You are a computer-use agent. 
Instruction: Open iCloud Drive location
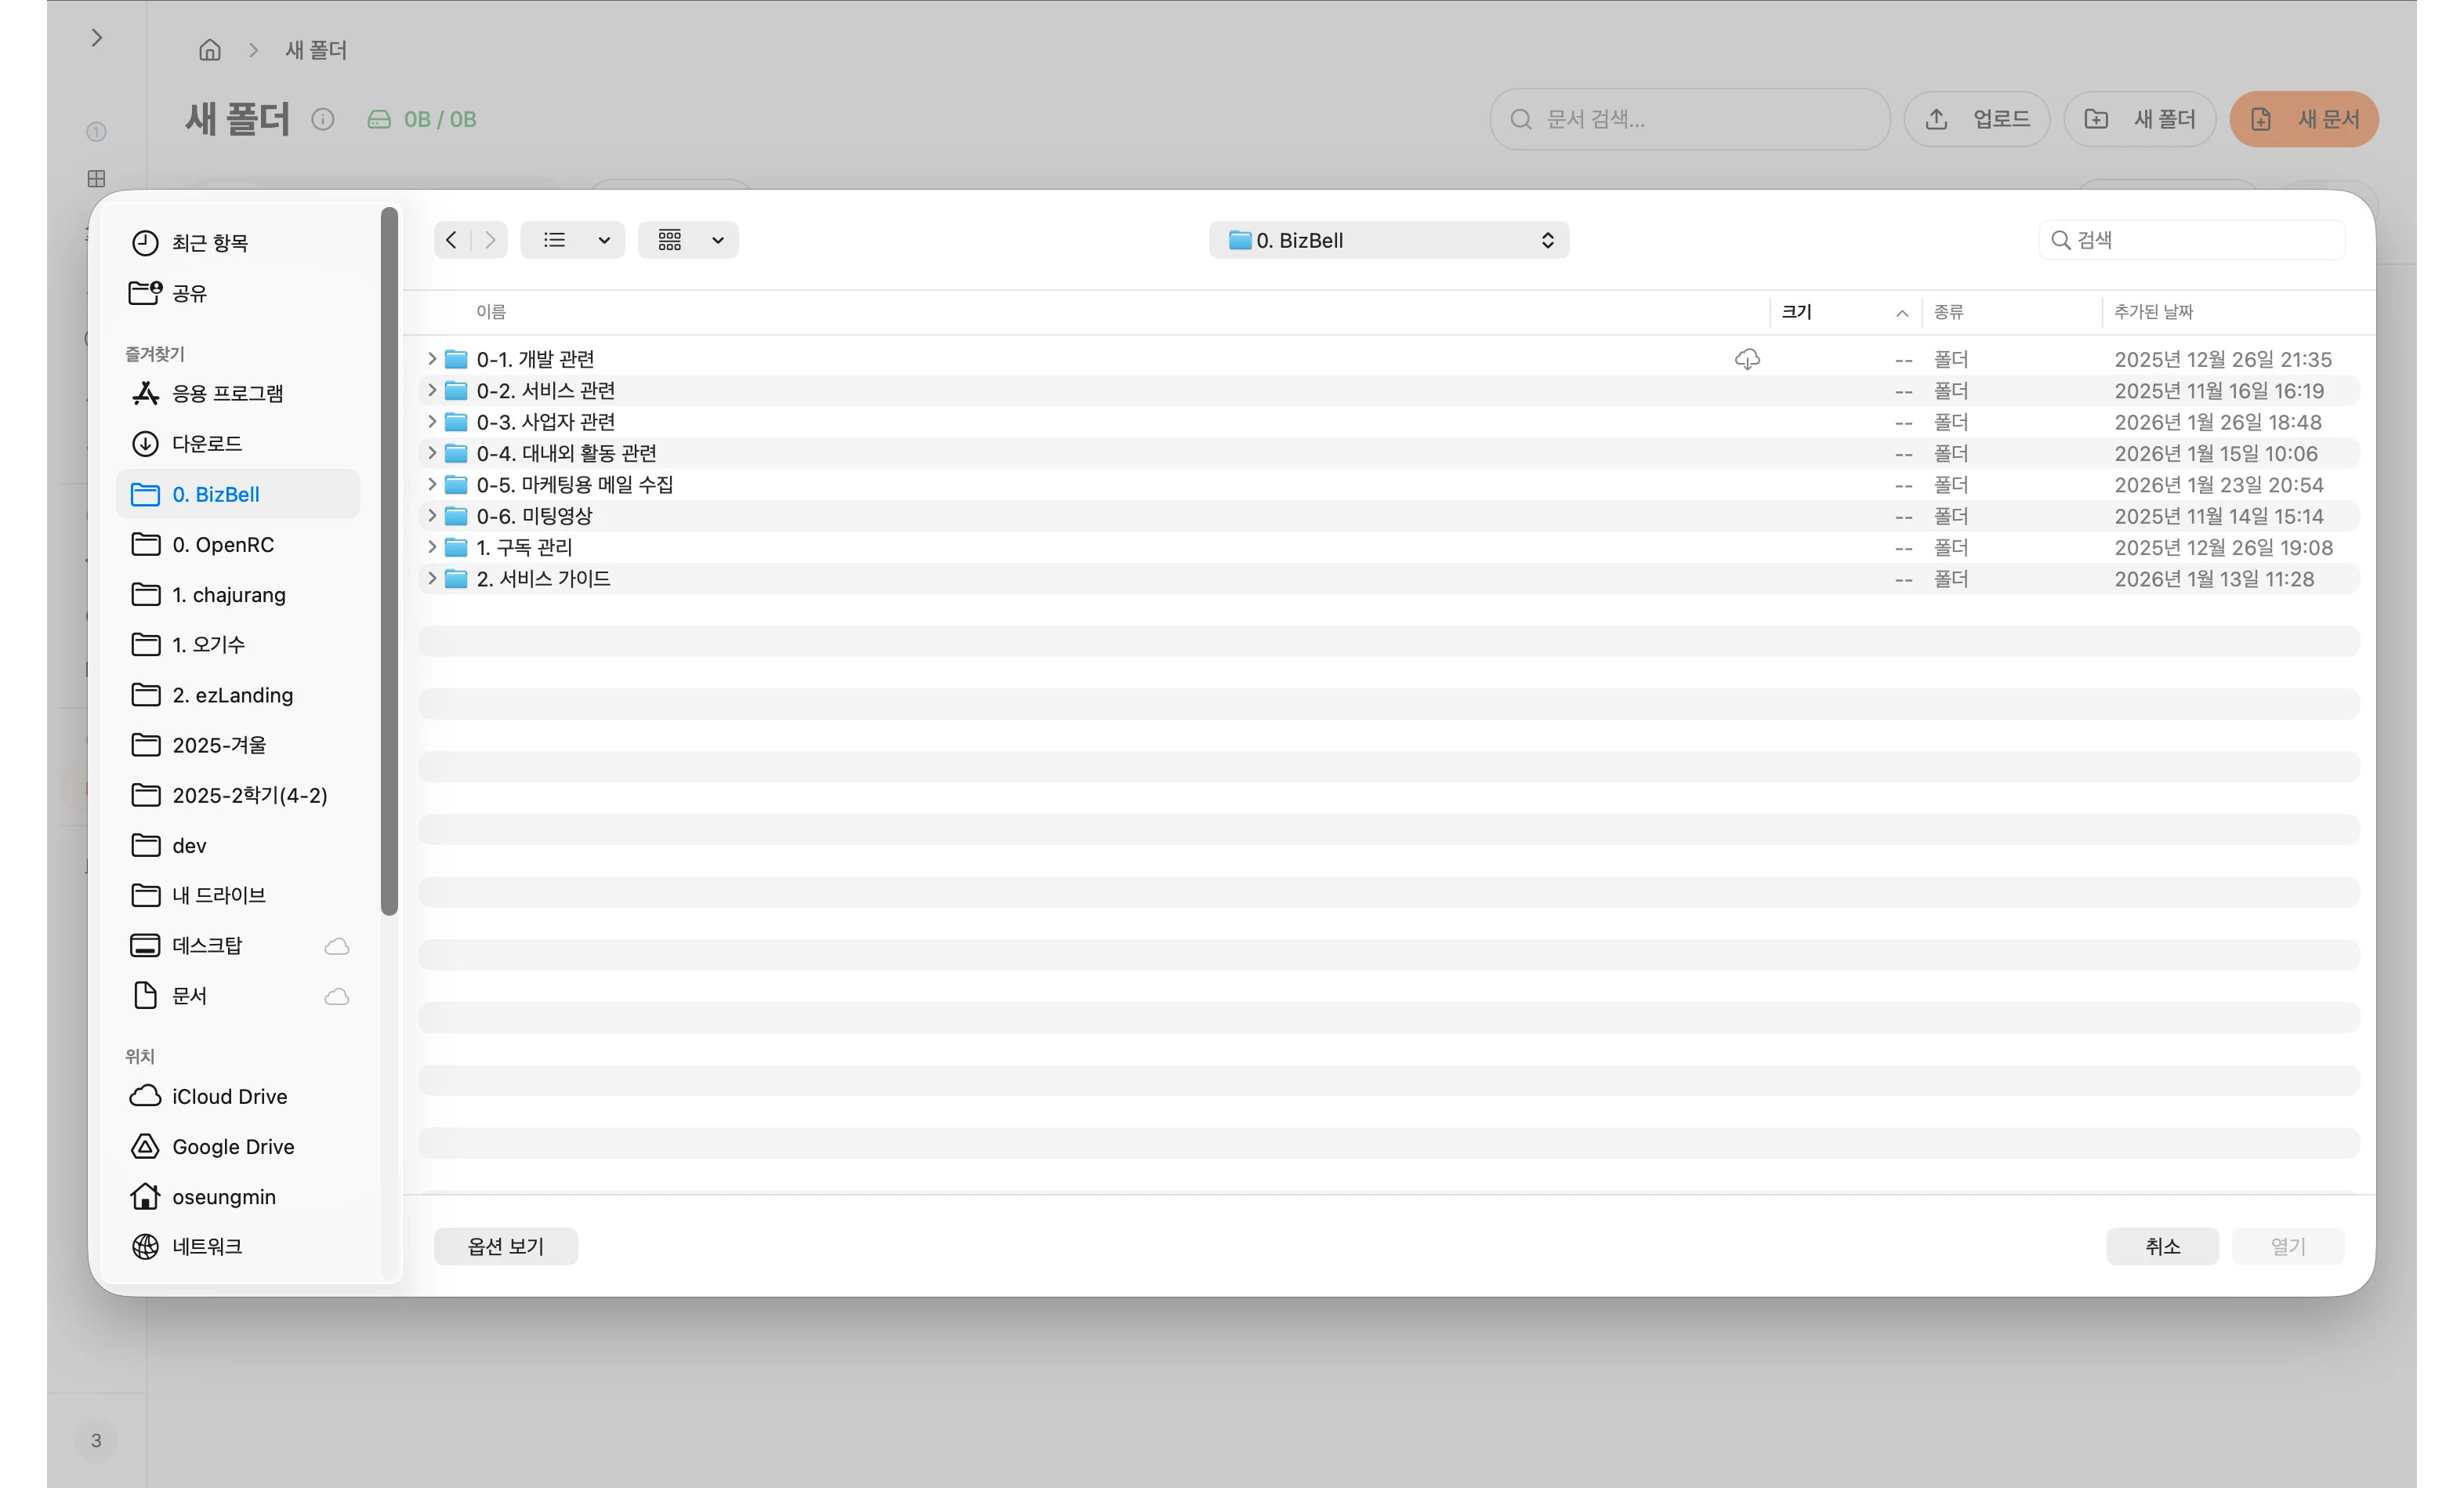tap(229, 1097)
